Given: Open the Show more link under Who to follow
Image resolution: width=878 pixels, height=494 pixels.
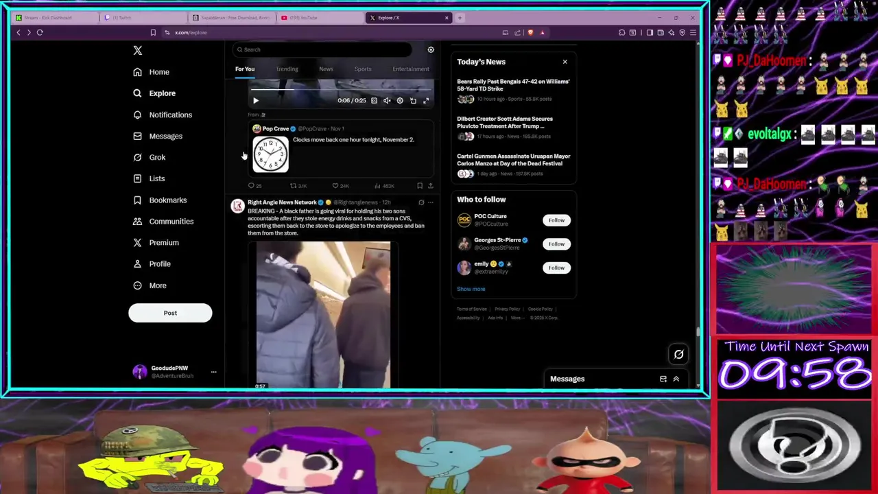Looking at the screenshot, I should click(471, 289).
